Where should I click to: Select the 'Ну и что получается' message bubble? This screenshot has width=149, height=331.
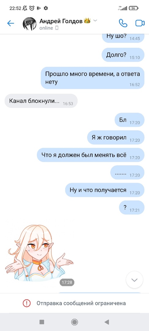(x=105, y=190)
